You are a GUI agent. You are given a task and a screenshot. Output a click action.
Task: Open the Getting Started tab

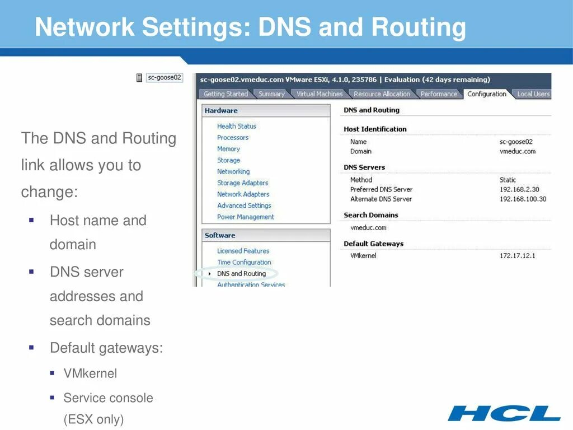[x=226, y=94]
